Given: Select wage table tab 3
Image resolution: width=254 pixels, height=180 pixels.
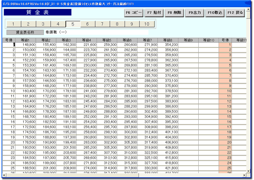Looking at the screenshot, I should pos(43,24).
